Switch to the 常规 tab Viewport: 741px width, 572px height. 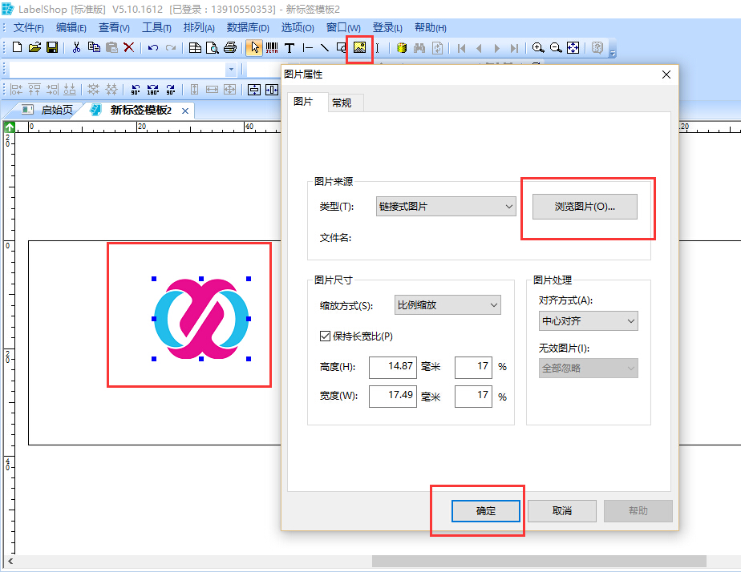point(342,103)
